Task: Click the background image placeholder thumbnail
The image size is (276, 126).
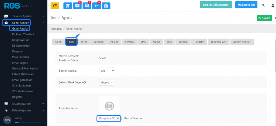Action: (109, 106)
